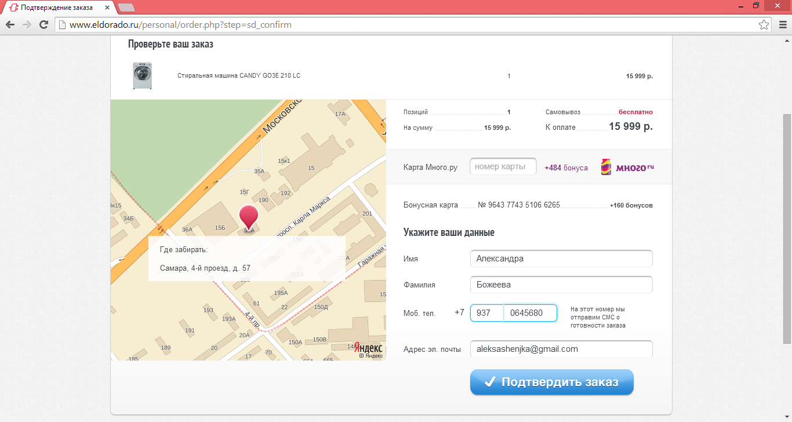Click the Yandex logo on map

tap(368, 348)
